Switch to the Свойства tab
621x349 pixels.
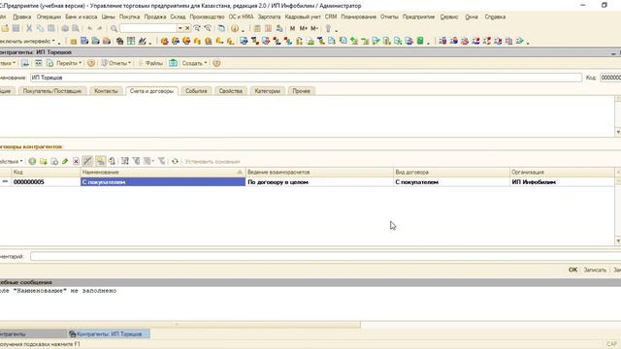[x=231, y=91]
